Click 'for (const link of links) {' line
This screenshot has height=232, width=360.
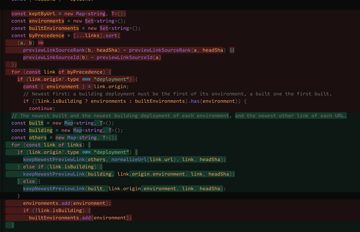click(x=51, y=145)
